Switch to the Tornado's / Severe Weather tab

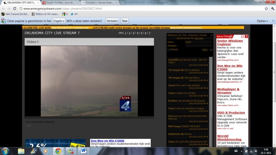tap(100, 3)
